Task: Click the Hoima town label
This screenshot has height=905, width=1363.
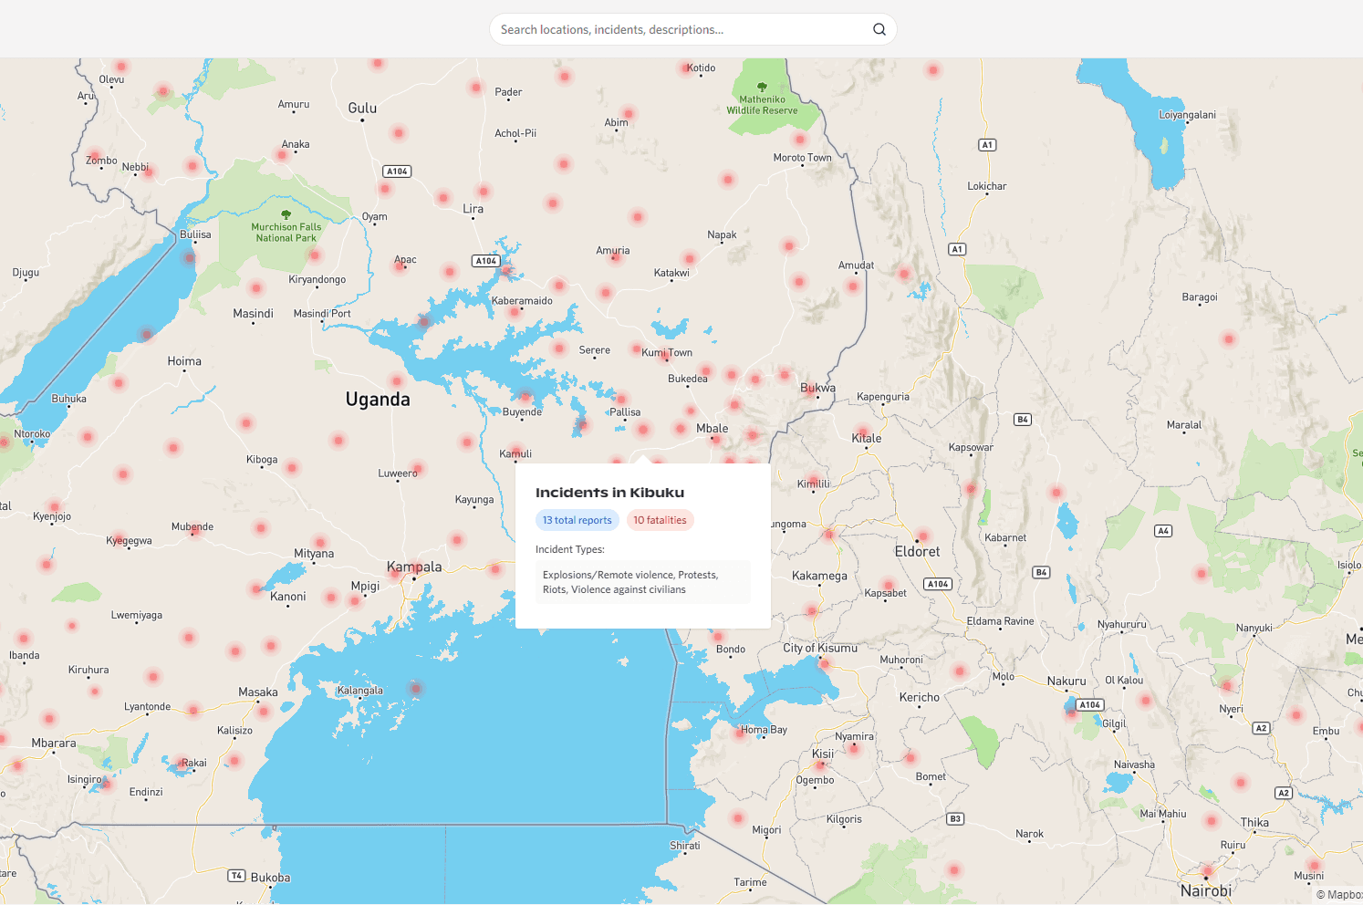Action: pyautogui.click(x=184, y=361)
